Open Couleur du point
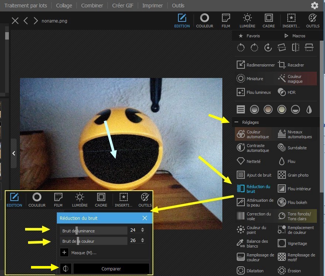 coord(251,230)
